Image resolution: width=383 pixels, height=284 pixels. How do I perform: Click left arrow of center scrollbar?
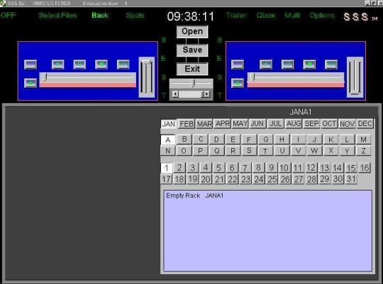[x=175, y=94]
